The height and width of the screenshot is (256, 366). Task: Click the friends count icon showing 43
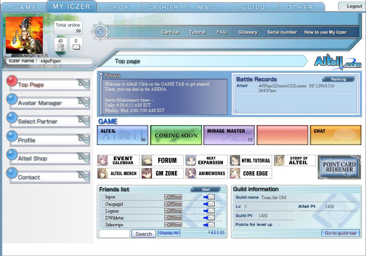tap(61, 45)
